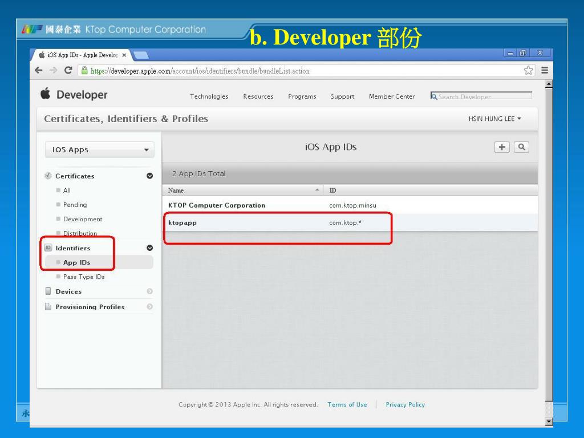Restore down the browser window
The image size is (584, 438).
click(522, 53)
